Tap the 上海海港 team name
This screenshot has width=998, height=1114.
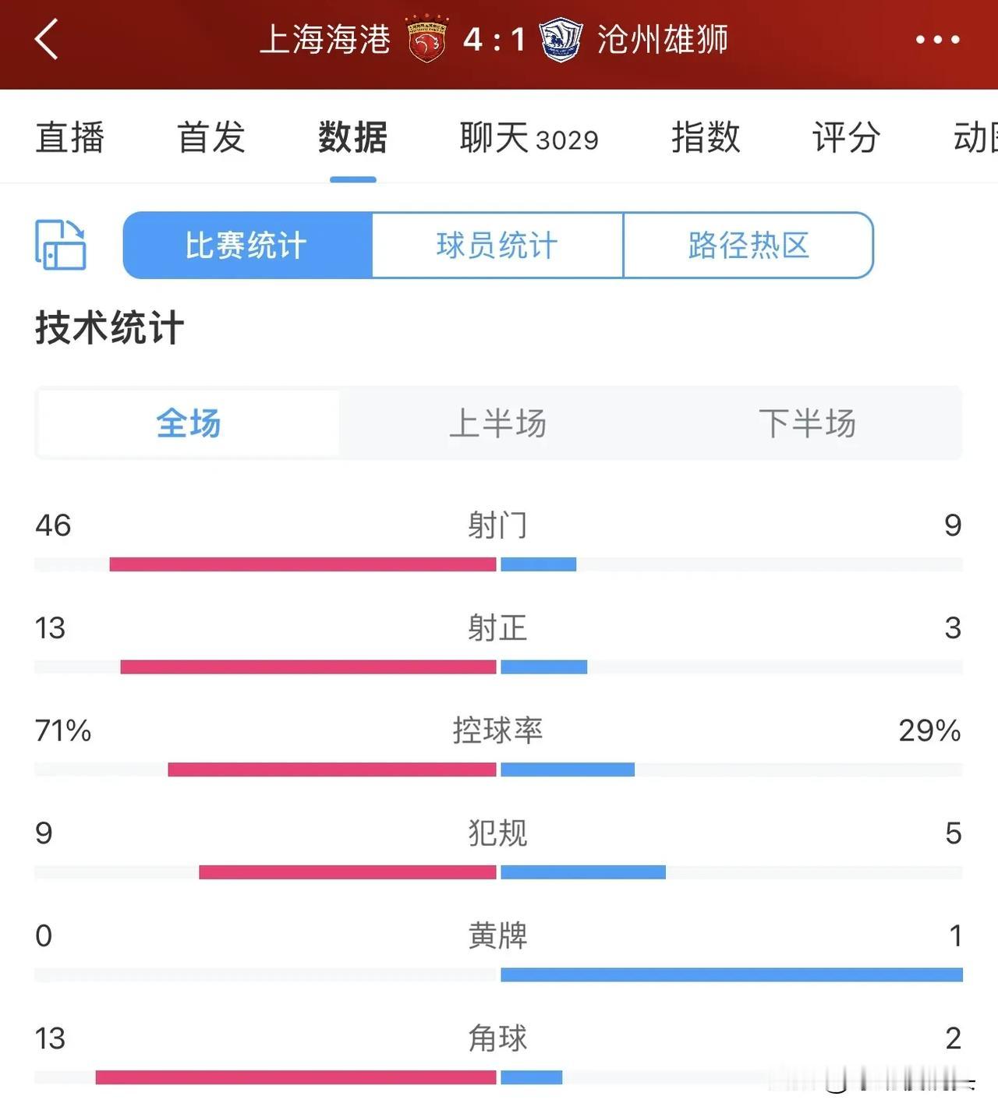(325, 40)
